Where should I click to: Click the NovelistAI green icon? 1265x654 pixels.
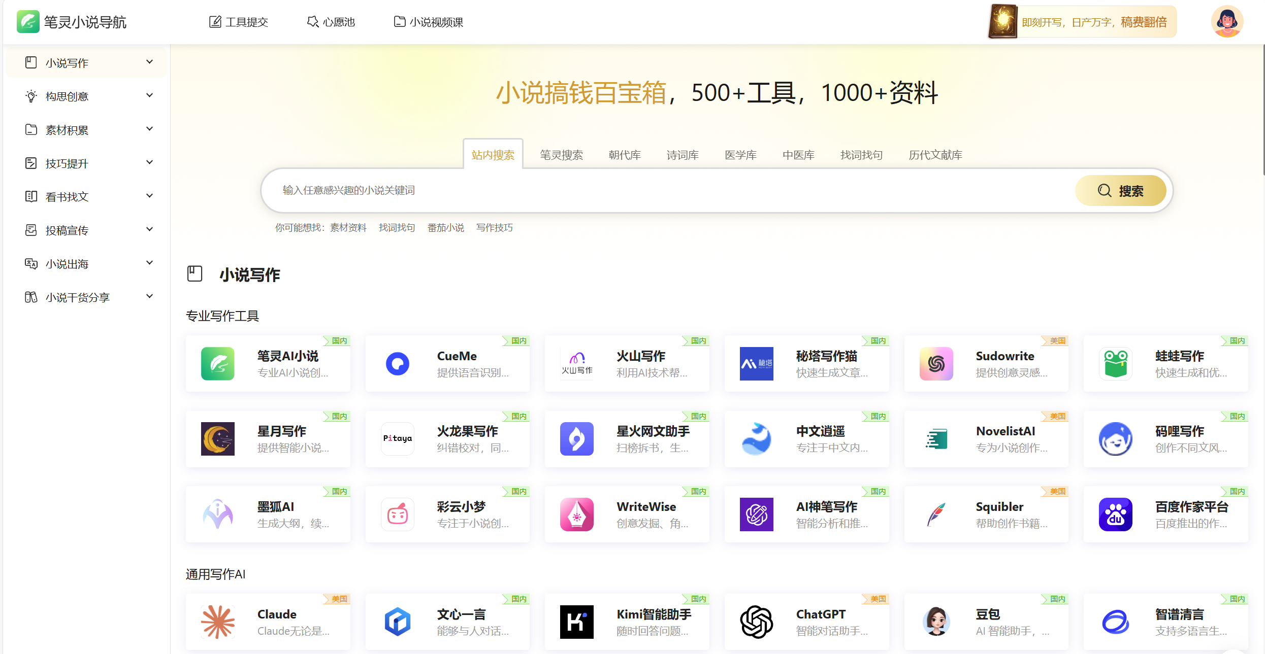(x=936, y=438)
